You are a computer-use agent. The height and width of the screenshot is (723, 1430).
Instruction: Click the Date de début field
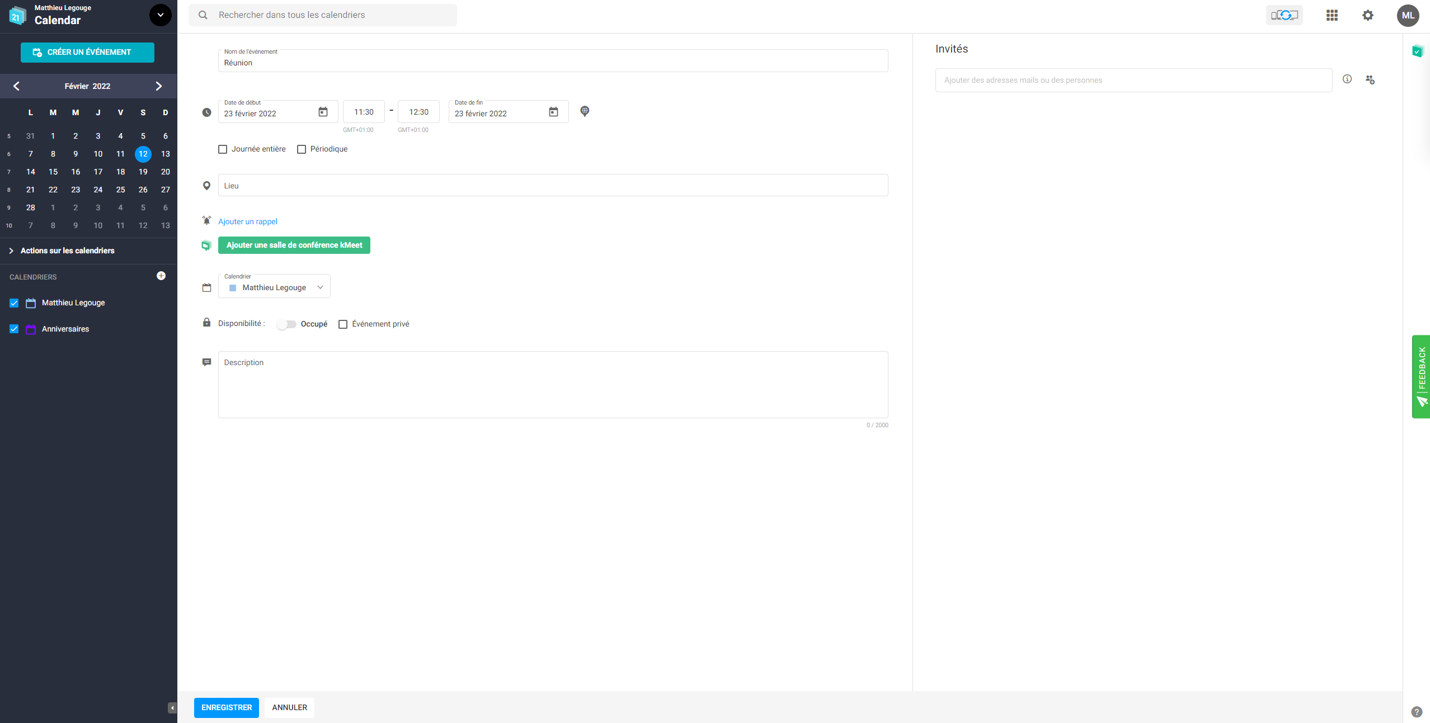tap(278, 112)
